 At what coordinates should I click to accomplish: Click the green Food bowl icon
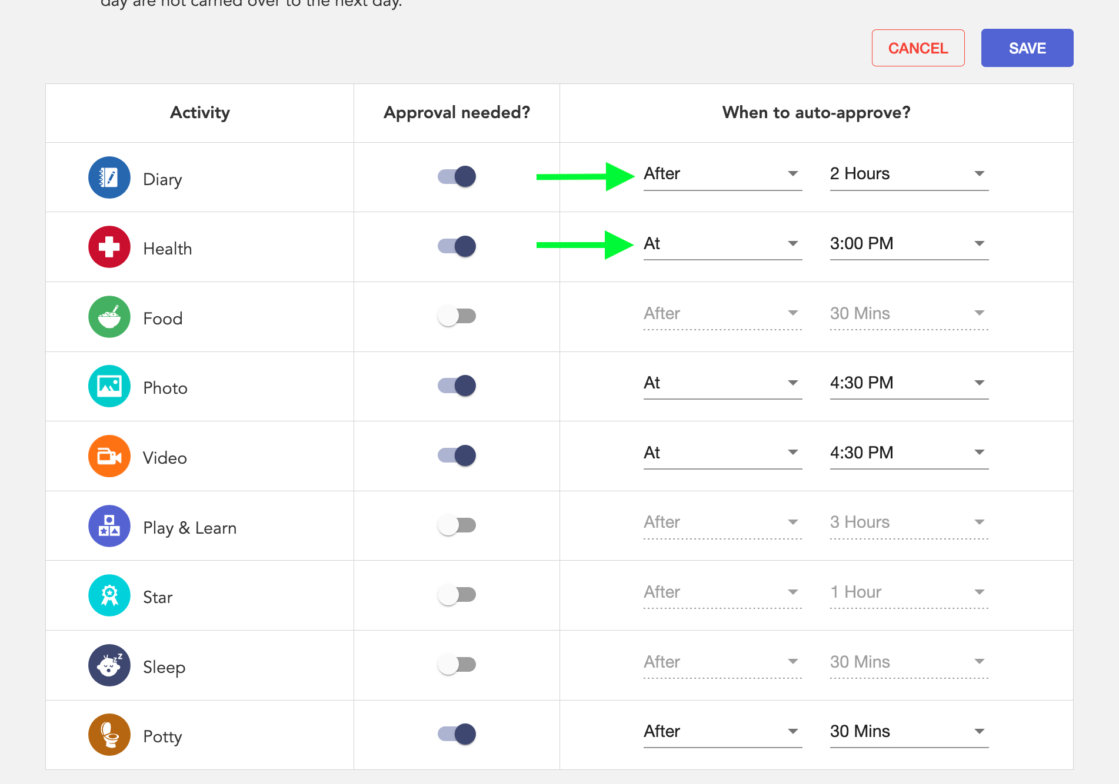tap(109, 317)
